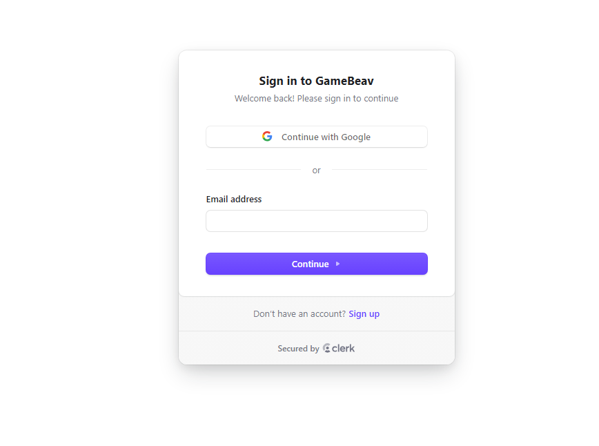The width and height of the screenshot is (599, 446).
Task: Focus the Email address input field
Action: pyautogui.click(x=316, y=221)
